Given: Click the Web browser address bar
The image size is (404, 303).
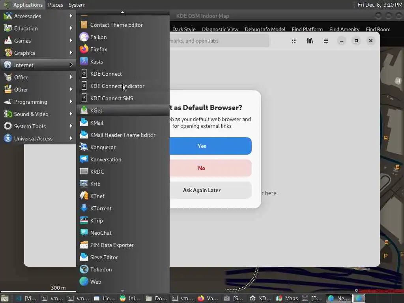Looking at the screenshot, I should [x=219, y=41].
